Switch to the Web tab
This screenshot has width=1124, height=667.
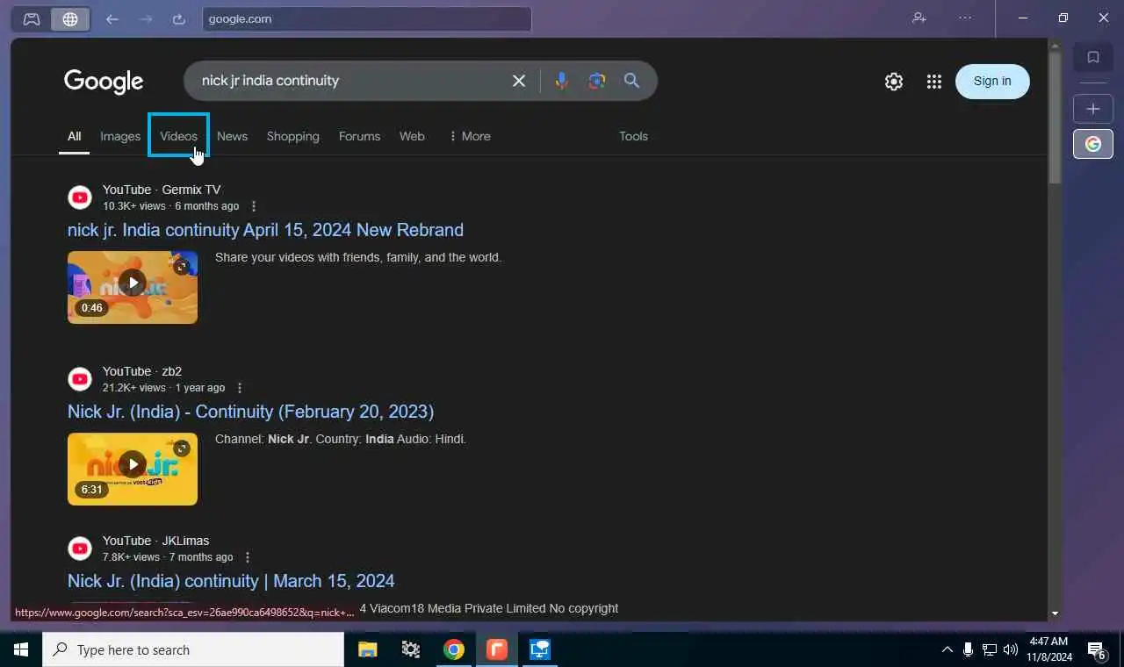tap(412, 136)
